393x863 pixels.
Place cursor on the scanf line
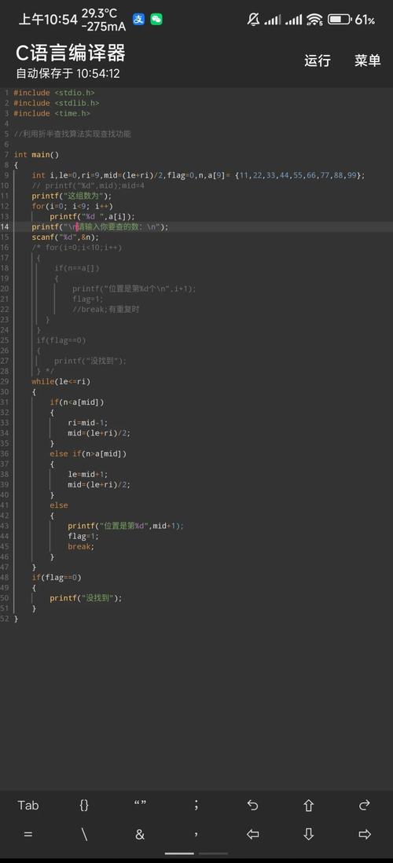(65, 237)
